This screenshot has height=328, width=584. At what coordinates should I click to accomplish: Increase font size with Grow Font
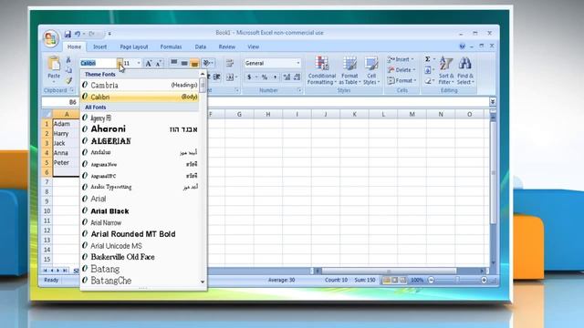(148, 63)
